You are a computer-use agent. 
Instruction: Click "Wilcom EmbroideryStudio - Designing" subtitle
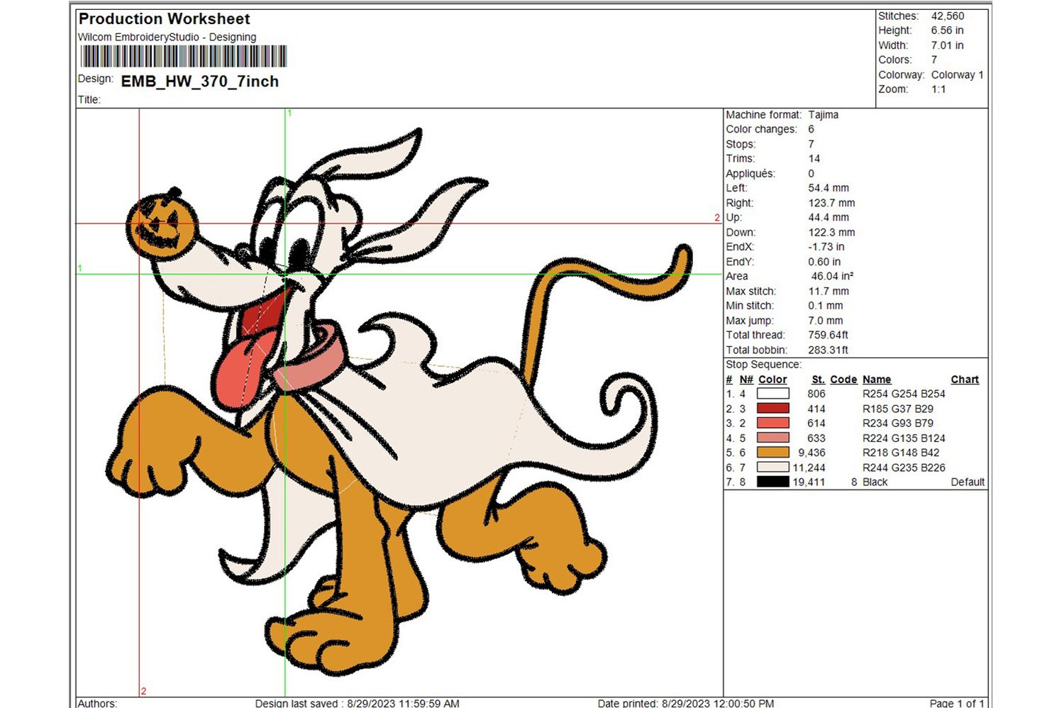[x=167, y=37]
